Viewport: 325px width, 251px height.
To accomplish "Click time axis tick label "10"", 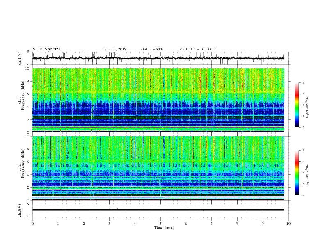I will click(x=288, y=224).
